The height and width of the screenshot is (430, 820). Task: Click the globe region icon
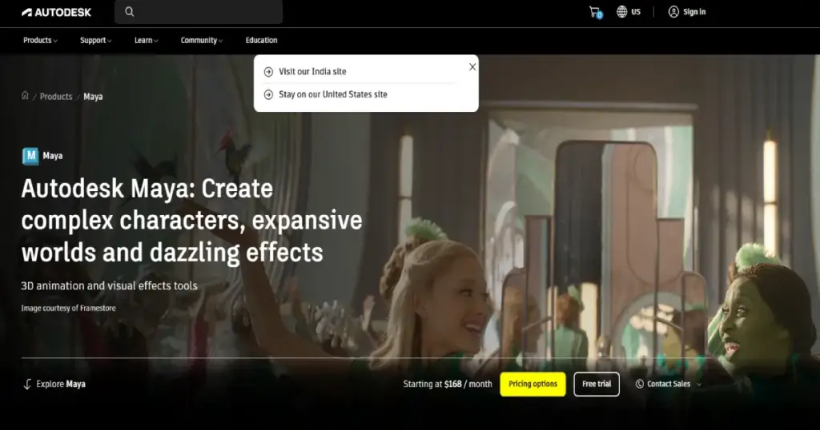tap(621, 11)
